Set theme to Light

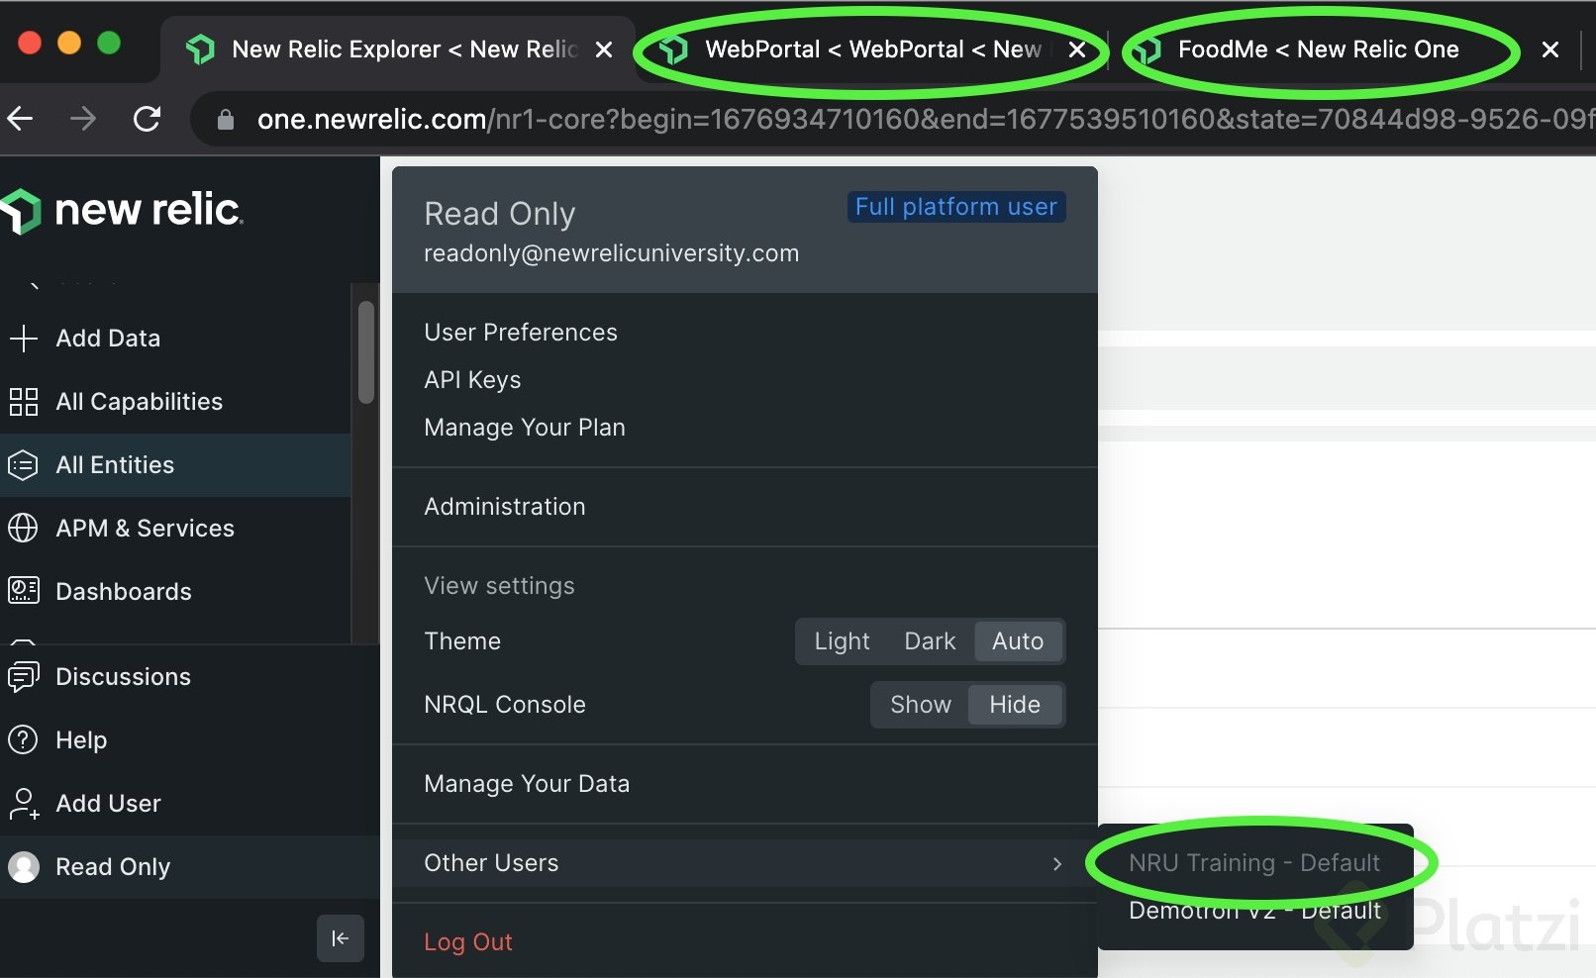click(842, 641)
